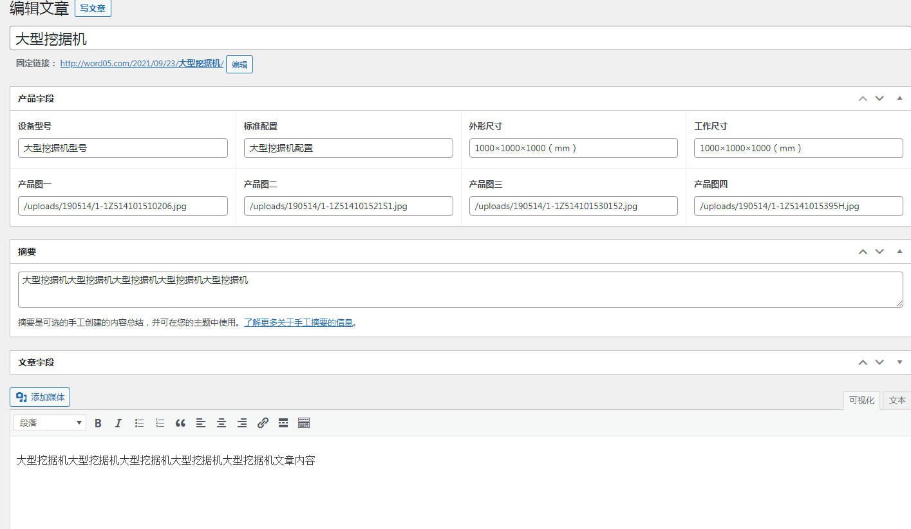Click the 添加媒体 button

(x=39, y=397)
